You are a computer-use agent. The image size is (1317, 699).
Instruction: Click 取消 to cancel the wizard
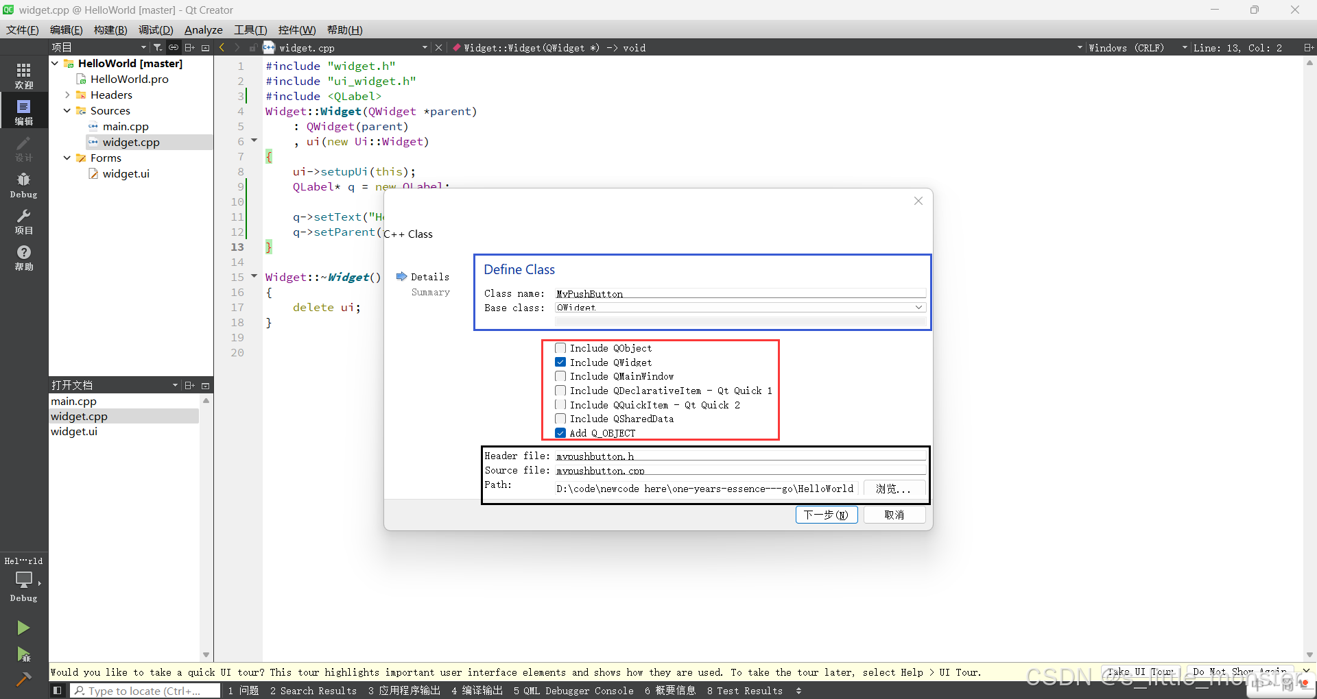(894, 515)
